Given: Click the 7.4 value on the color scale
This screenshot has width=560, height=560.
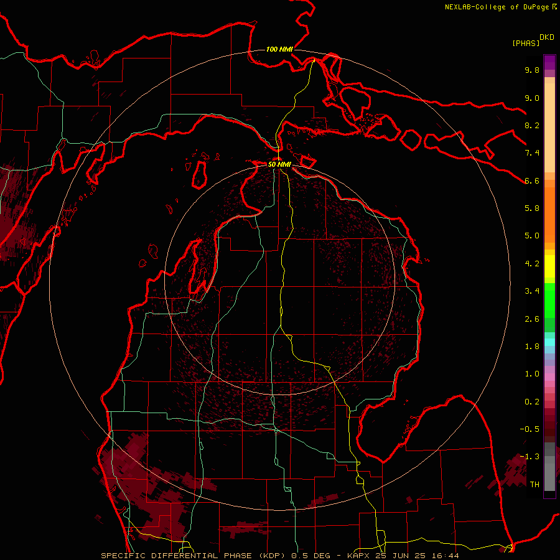Looking at the screenshot, I should coord(532,153).
